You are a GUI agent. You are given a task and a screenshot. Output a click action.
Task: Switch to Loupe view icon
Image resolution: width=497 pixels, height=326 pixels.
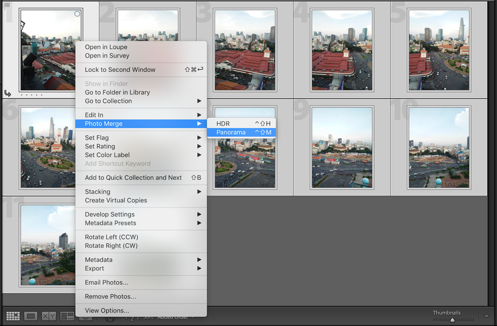click(x=31, y=316)
